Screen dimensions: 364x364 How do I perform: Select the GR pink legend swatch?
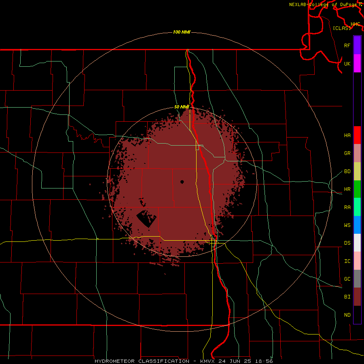coord(357,153)
